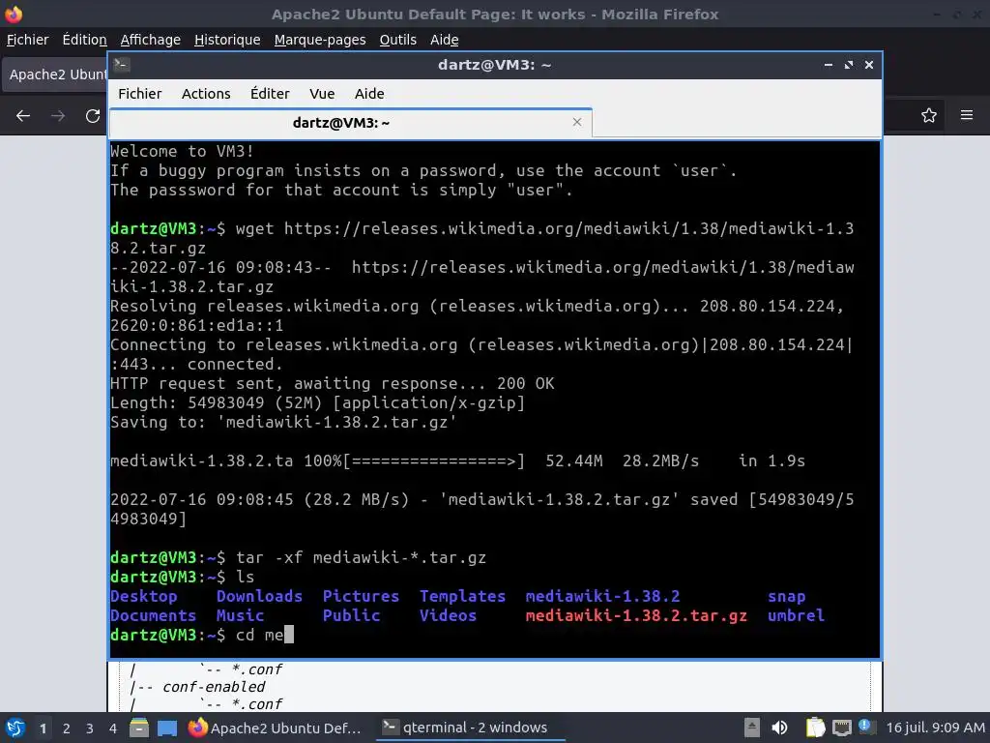Click the 'Length: 54983049 (52M)' line in terminal
990x743 pixels.
point(317,402)
